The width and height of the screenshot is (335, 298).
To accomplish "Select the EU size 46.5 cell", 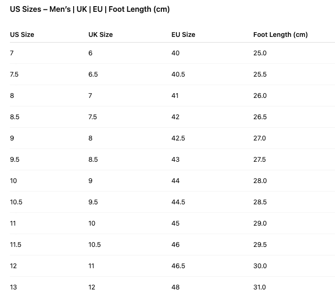I will click(x=178, y=266).
